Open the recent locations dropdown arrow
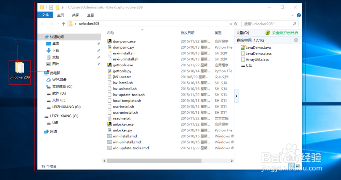The width and height of the screenshot is (341, 180). tap(58, 24)
